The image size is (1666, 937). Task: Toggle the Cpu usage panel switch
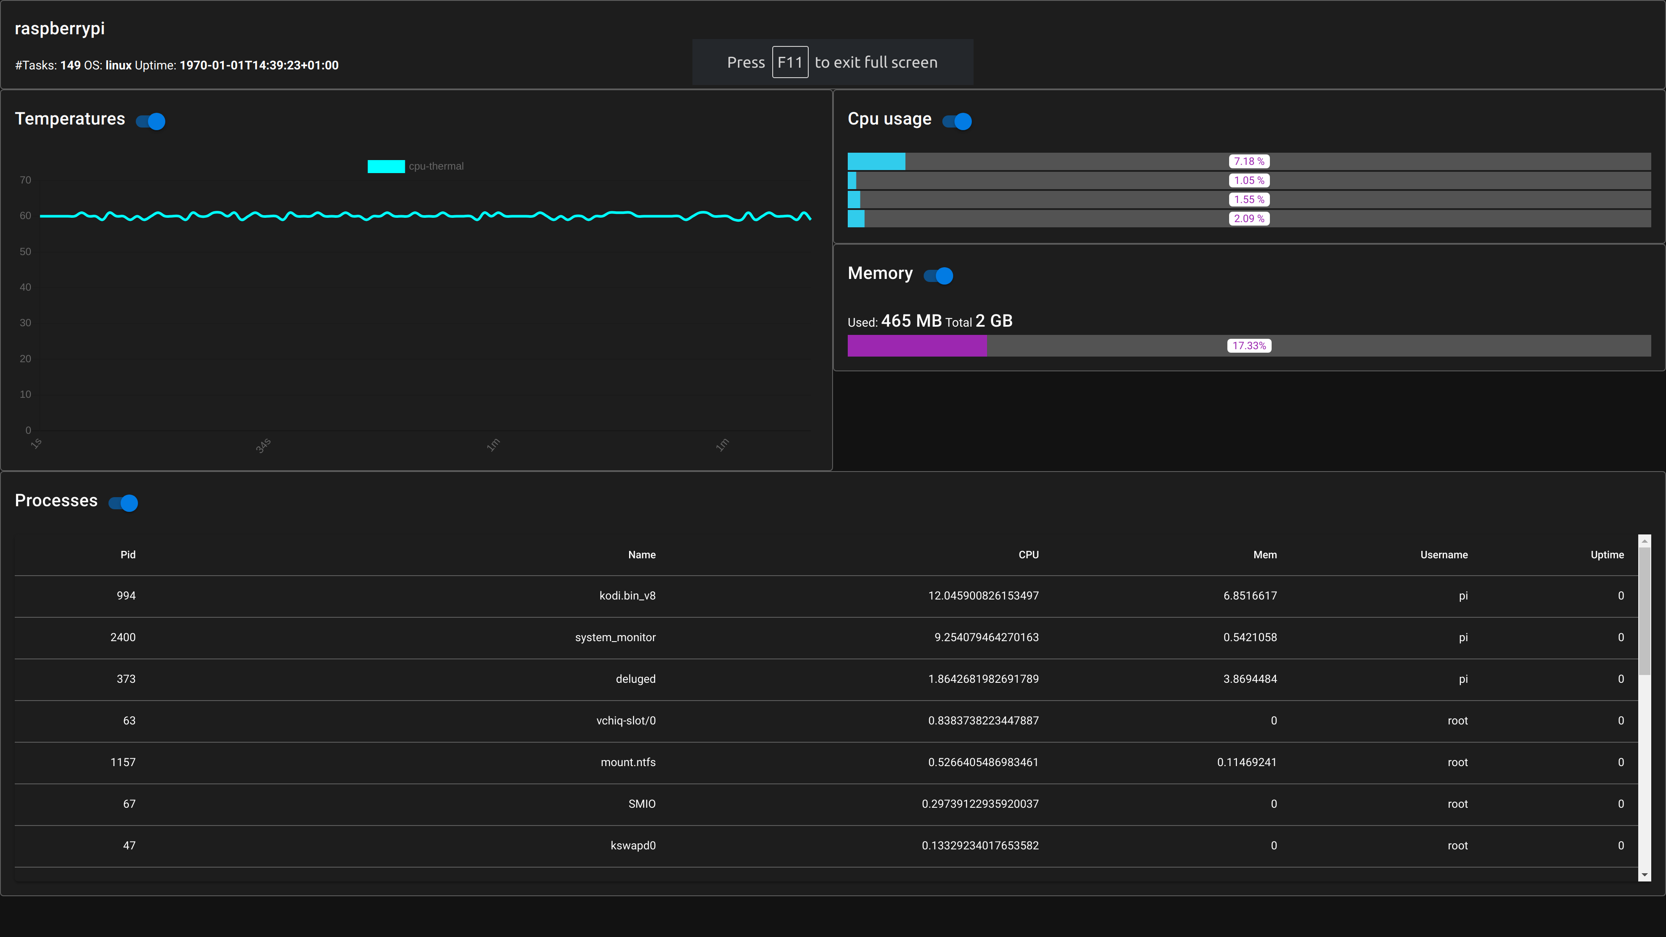957,121
